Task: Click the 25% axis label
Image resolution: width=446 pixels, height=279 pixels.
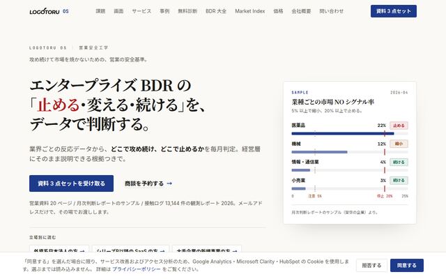Action: pyautogui.click(x=405, y=196)
